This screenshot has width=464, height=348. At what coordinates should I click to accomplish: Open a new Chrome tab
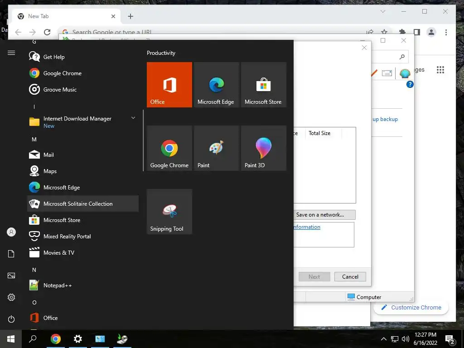(x=130, y=16)
